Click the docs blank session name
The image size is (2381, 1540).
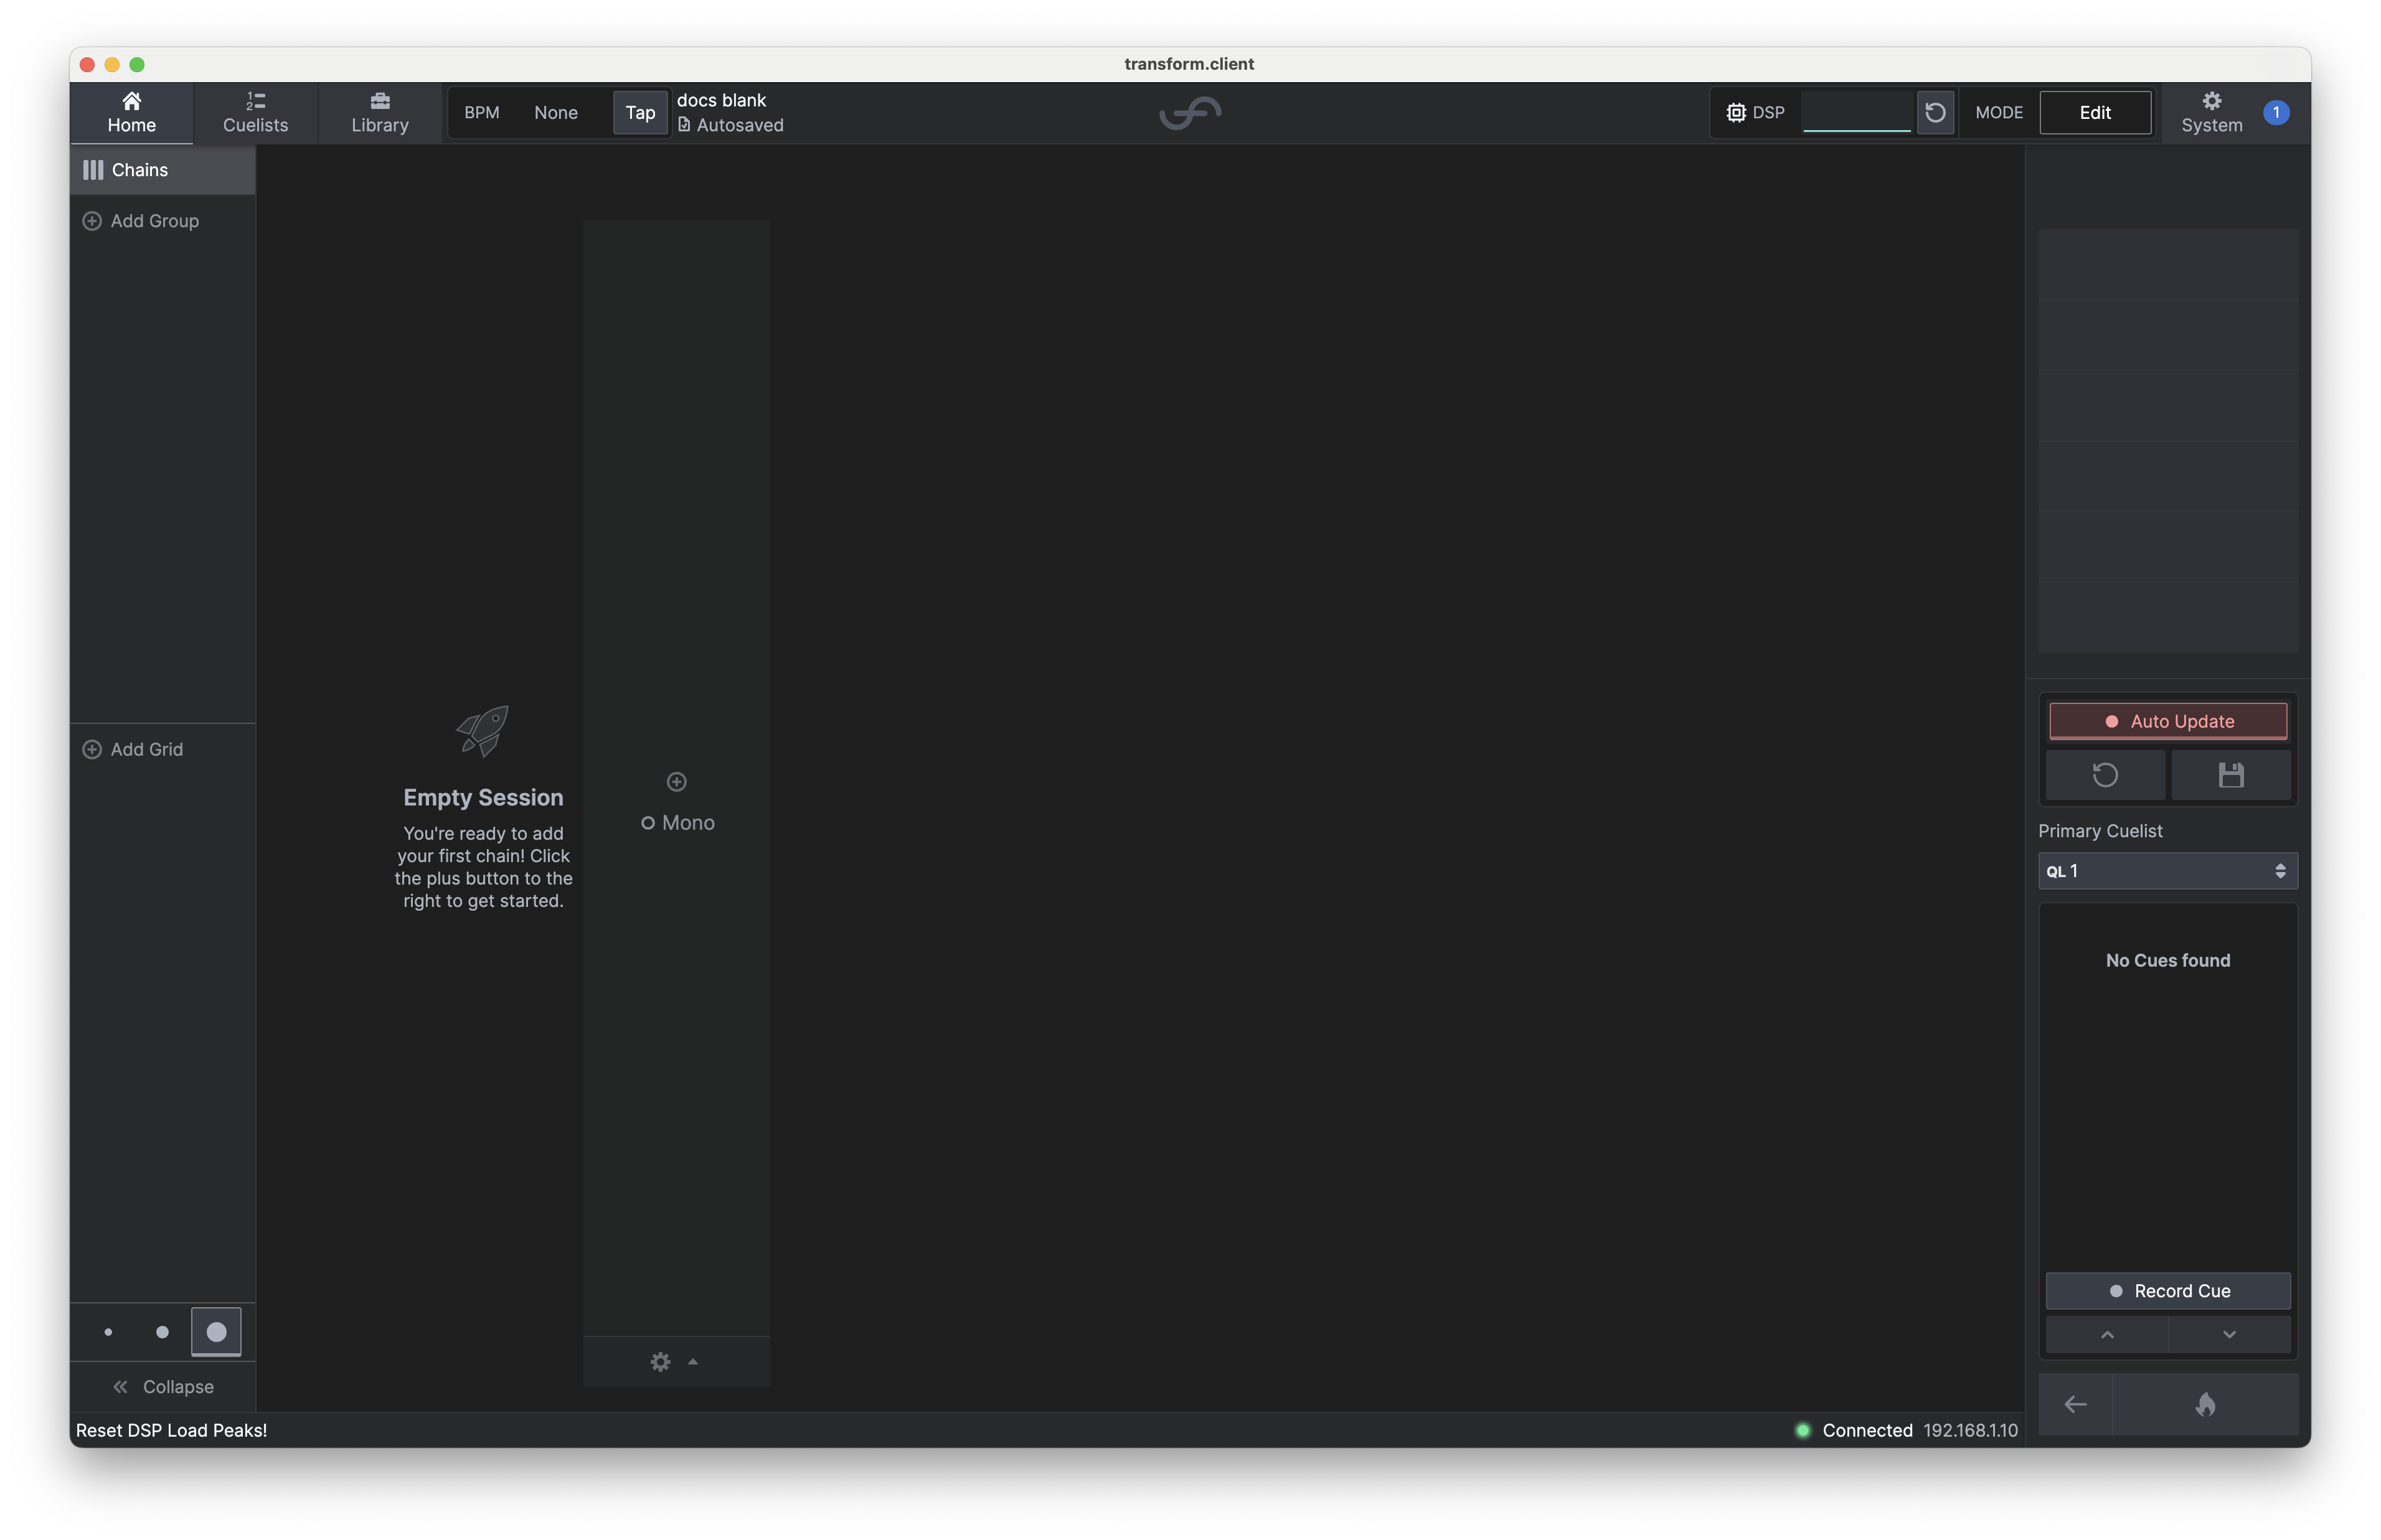(721, 100)
